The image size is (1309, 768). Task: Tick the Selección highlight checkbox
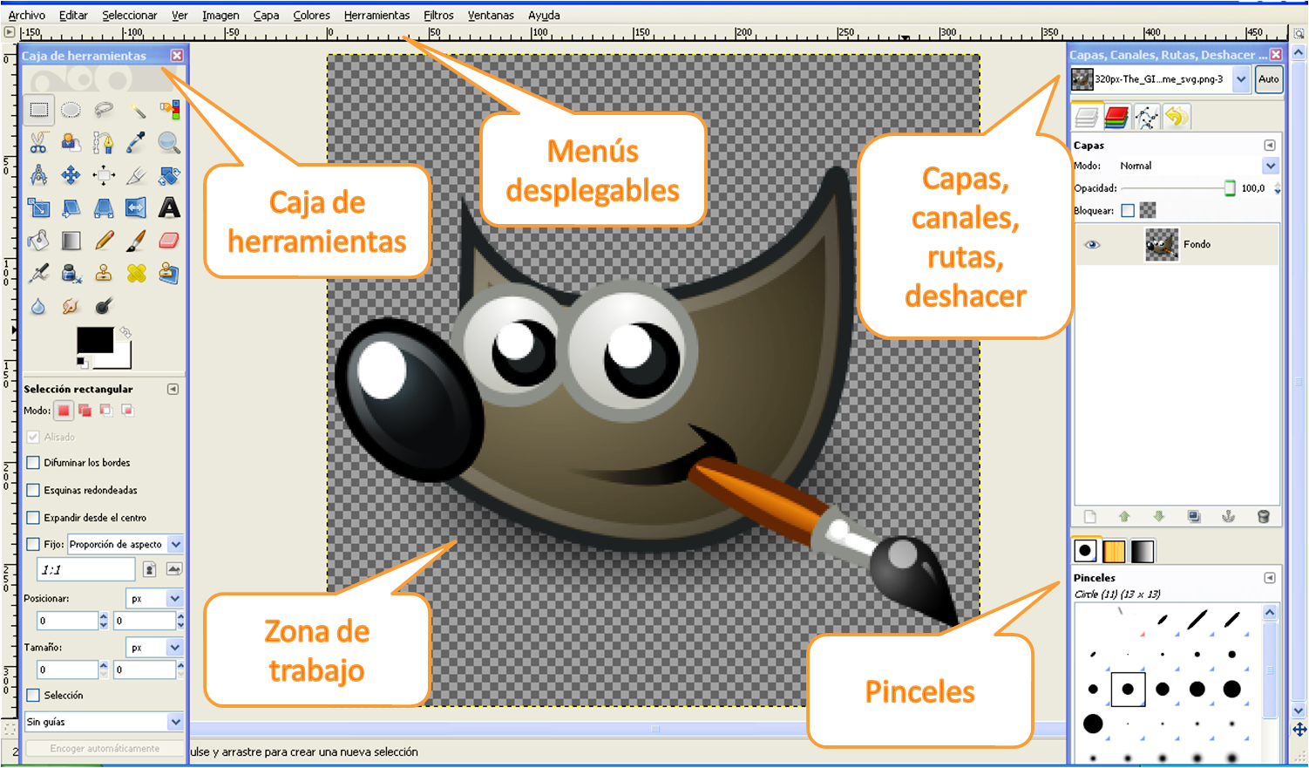click(x=33, y=695)
